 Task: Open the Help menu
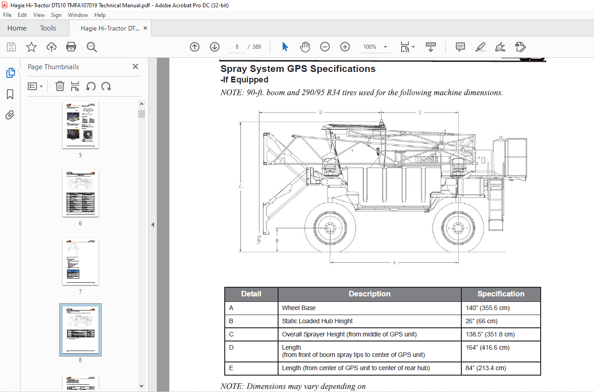pos(100,15)
